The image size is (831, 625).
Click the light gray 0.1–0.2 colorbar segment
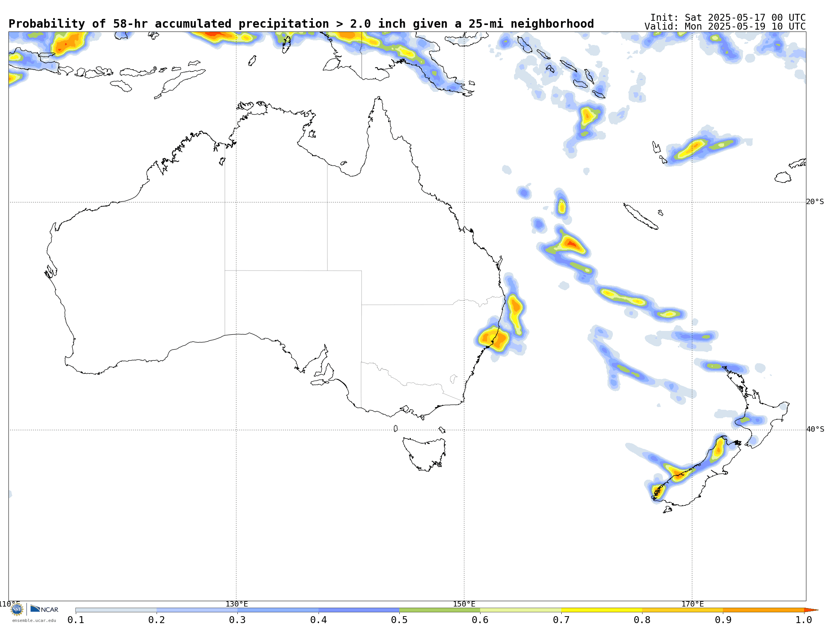pyautogui.click(x=116, y=610)
